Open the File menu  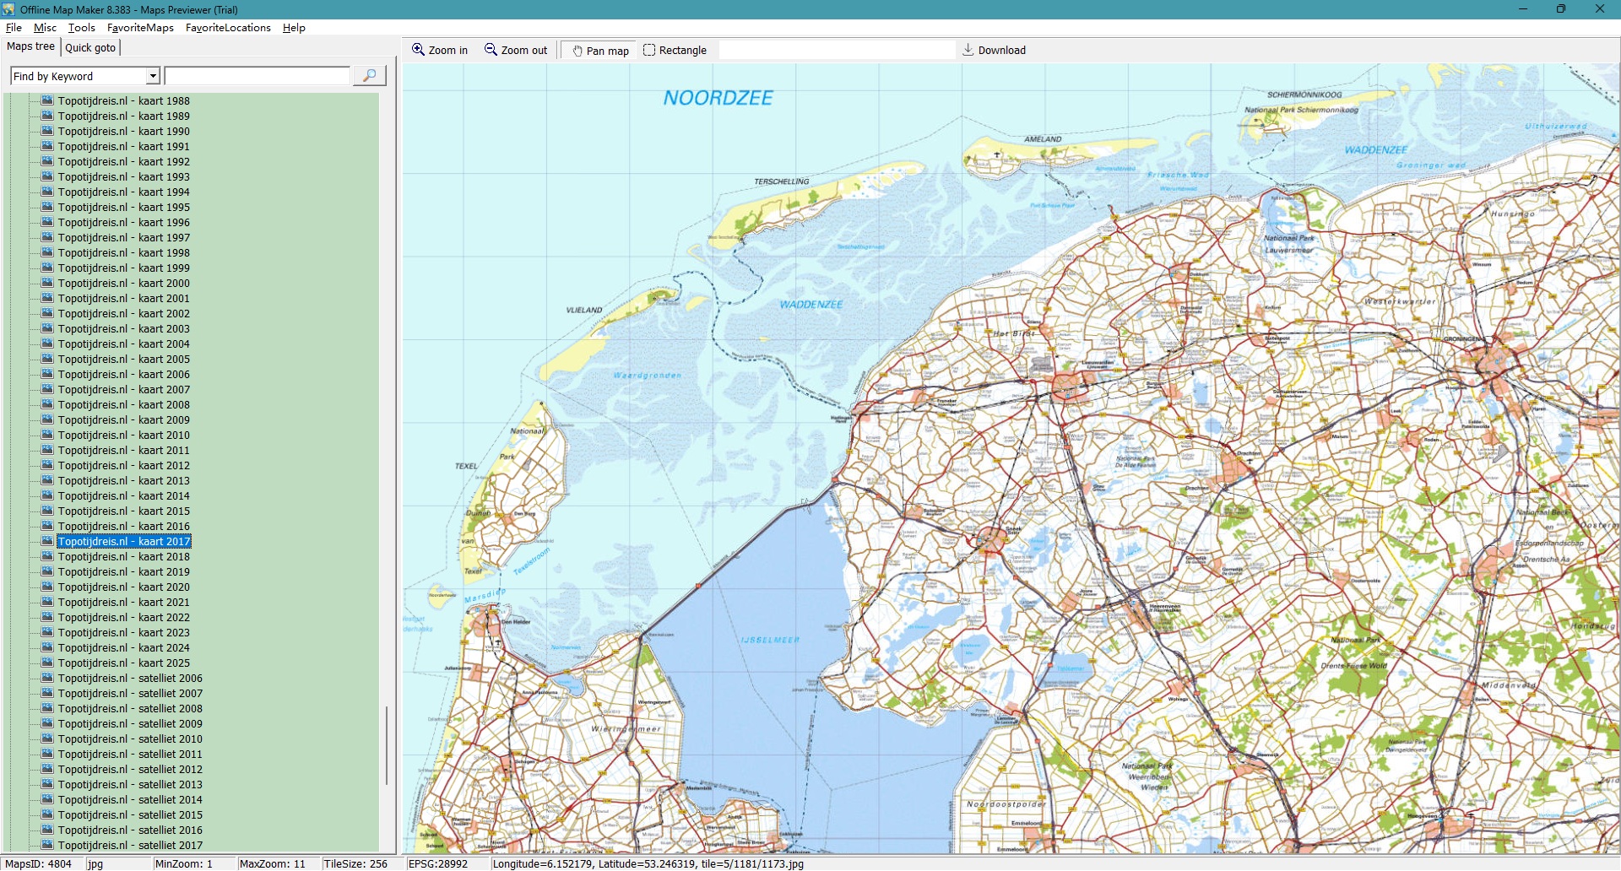[14, 28]
